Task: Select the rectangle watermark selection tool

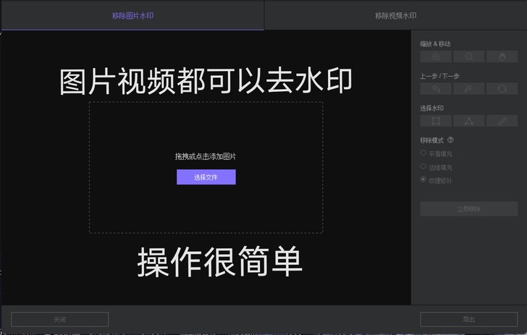Action: tap(436, 121)
